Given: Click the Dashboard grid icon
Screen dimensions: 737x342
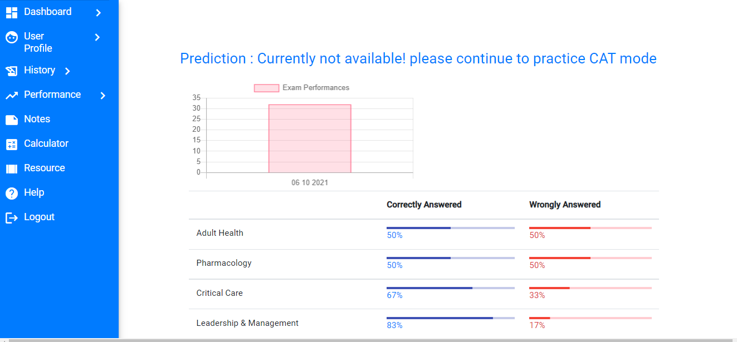Looking at the screenshot, I should click(12, 12).
